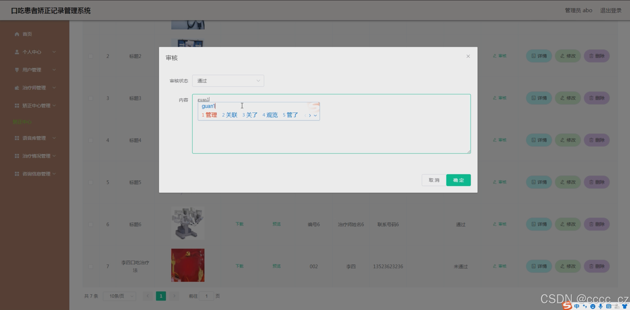
Task: Click the Sogou IME logo in tray
Action: [567, 306]
